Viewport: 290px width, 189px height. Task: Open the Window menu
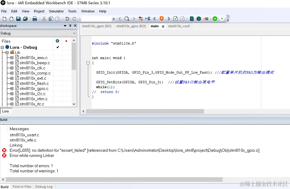click(x=88, y=11)
